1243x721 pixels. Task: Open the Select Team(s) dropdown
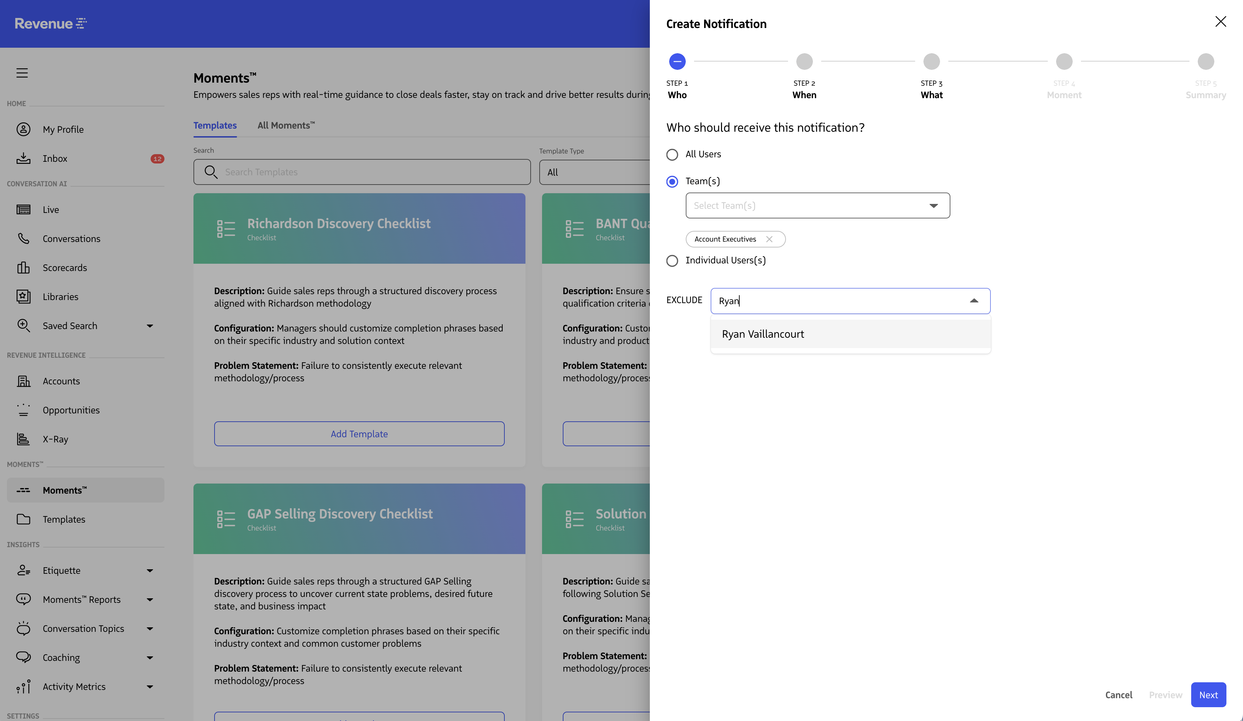(x=817, y=206)
